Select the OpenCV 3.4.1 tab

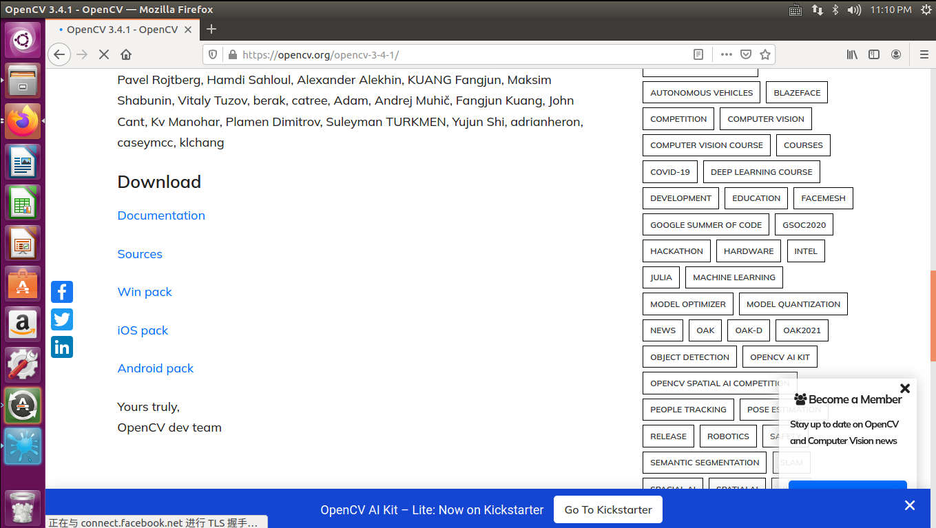[x=121, y=29]
